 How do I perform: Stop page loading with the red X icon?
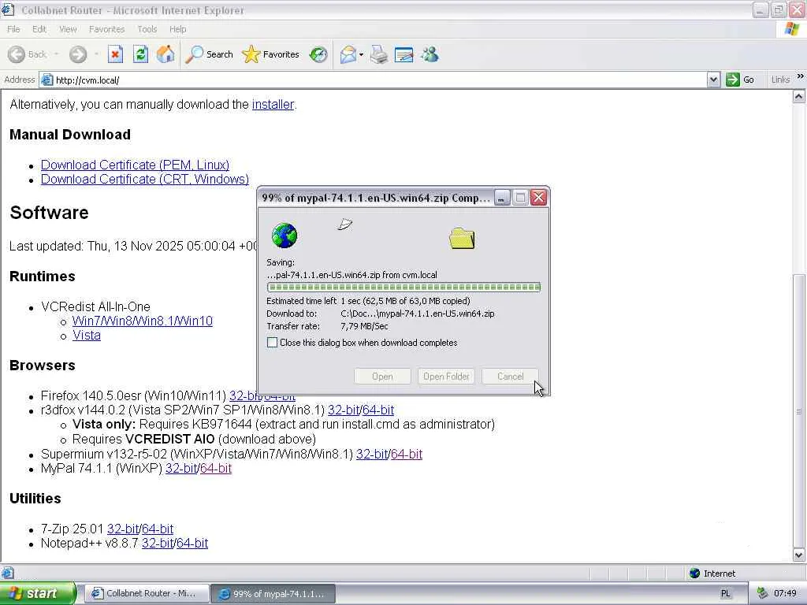[115, 54]
